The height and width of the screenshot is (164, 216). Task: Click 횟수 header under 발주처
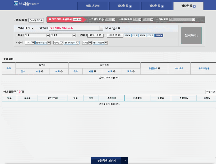(23, 71)
